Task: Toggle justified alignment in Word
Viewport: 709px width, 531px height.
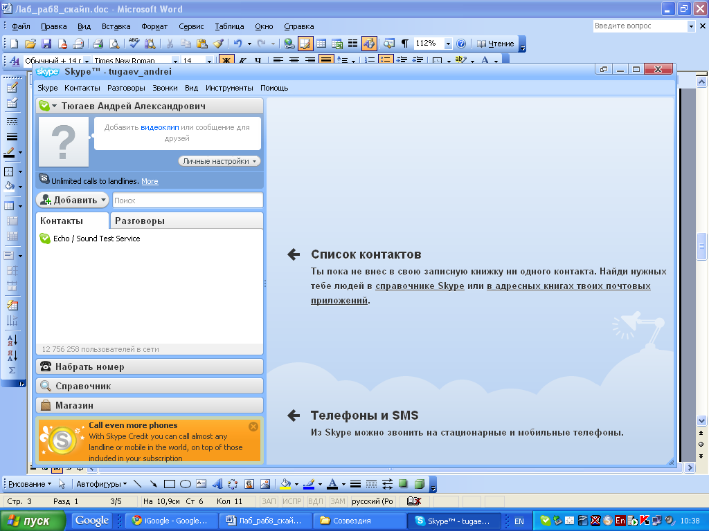Action: coord(326,60)
